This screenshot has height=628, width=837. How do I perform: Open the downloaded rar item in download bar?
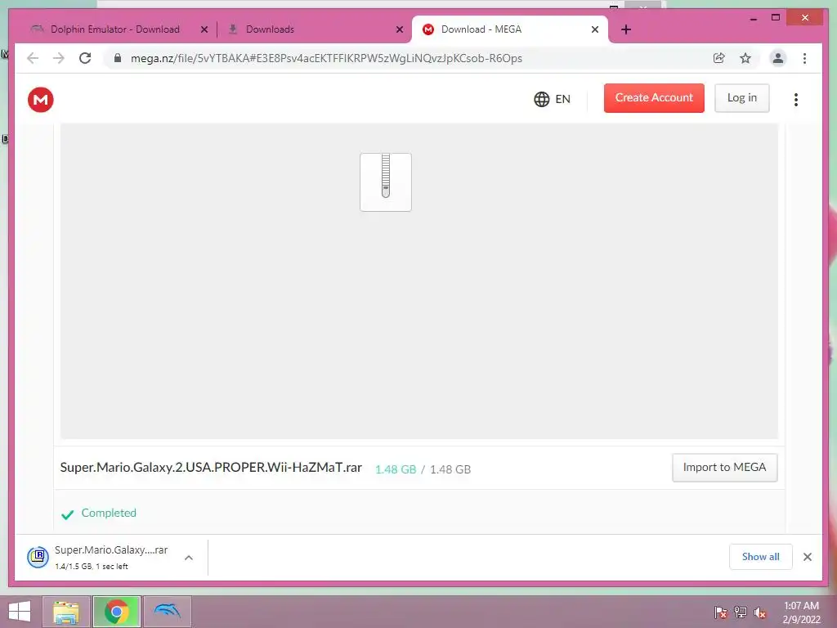click(111, 557)
